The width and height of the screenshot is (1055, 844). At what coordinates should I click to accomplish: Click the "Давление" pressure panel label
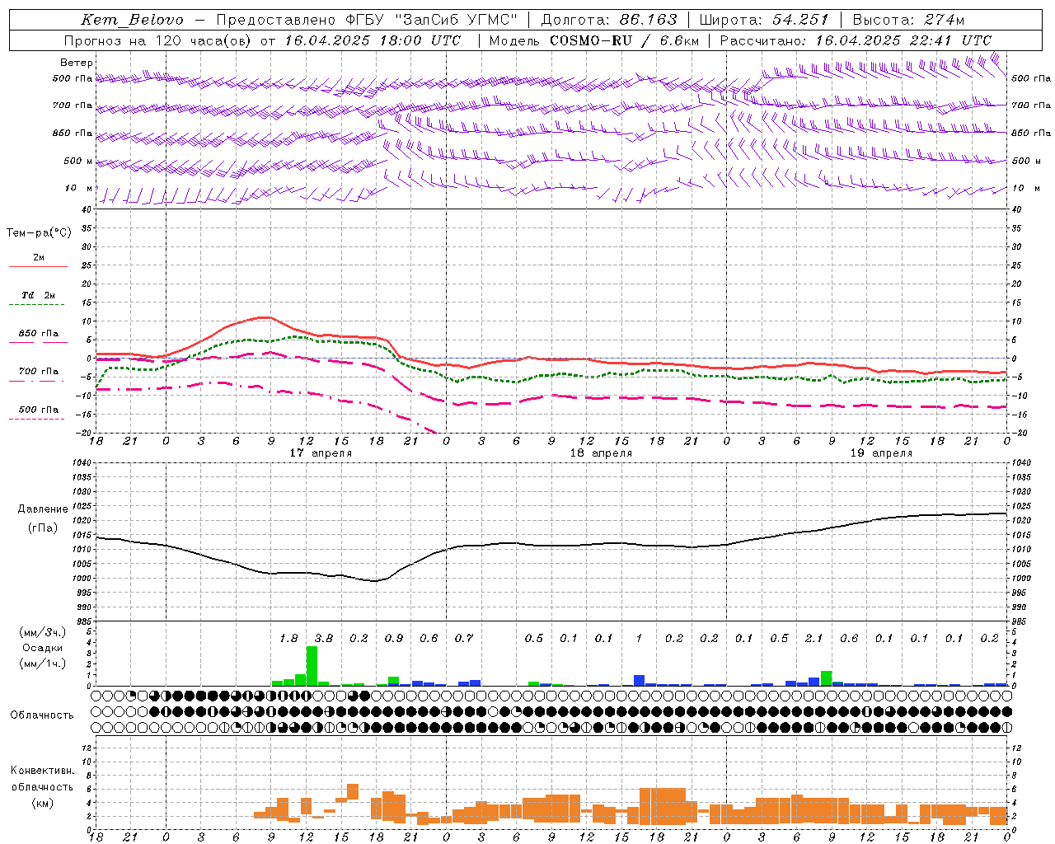[x=43, y=509]
